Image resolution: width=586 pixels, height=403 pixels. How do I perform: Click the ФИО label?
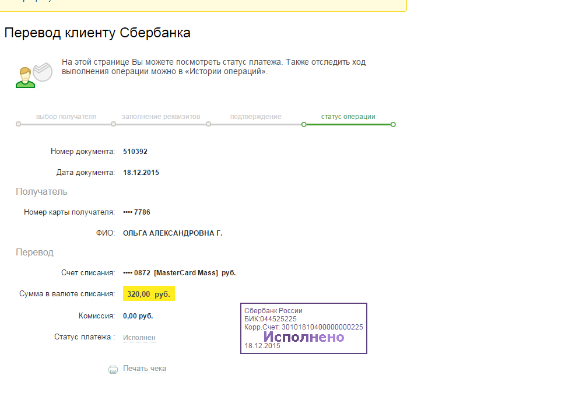point(106,233)
